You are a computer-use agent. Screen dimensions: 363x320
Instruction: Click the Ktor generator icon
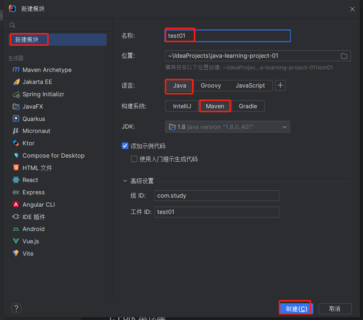pyautogui.click(x=16, y=143)
